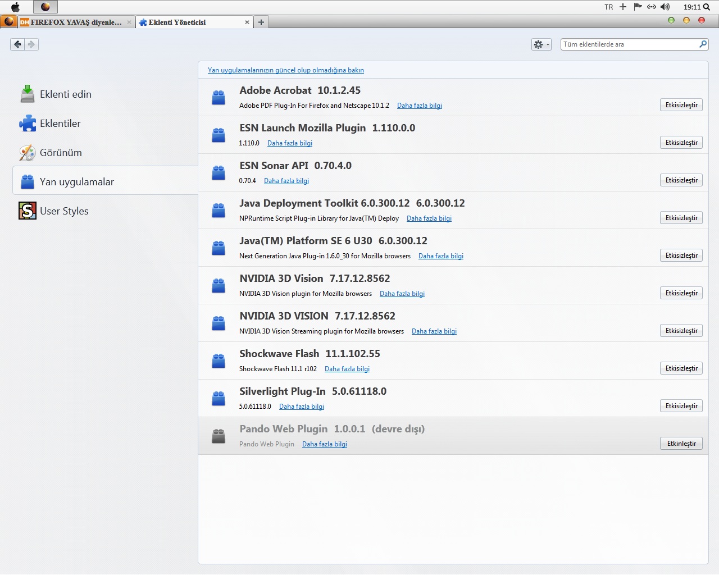Click the TR language indicator
Screen dimensions: 719x575
coord(609,7)
